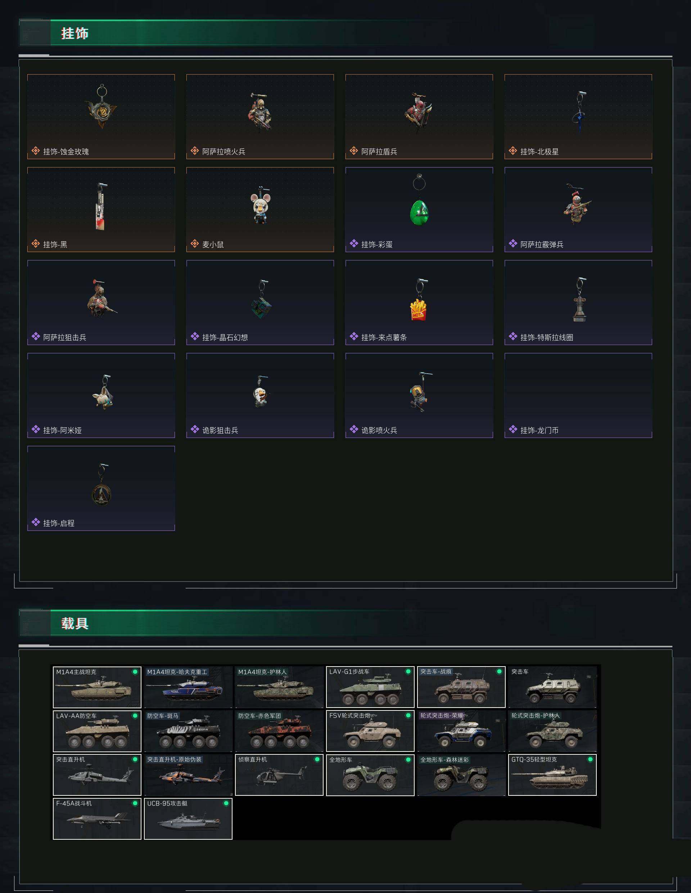The image size is (691, 893).
Task: Select the F-45A战斗机 vehicle card
Action: click(x=97, y=818)
